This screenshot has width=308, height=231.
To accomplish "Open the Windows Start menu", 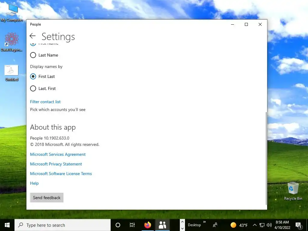I will [x=7, y=225].
